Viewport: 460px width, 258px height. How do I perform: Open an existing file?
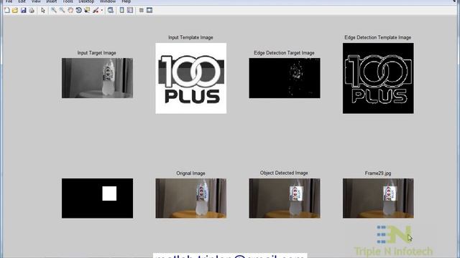click(x=15, y=11)
